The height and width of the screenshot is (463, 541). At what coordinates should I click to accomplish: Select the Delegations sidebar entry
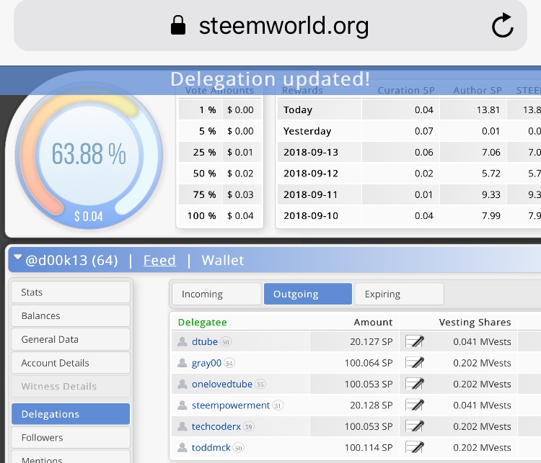click(x=71, y=414)
